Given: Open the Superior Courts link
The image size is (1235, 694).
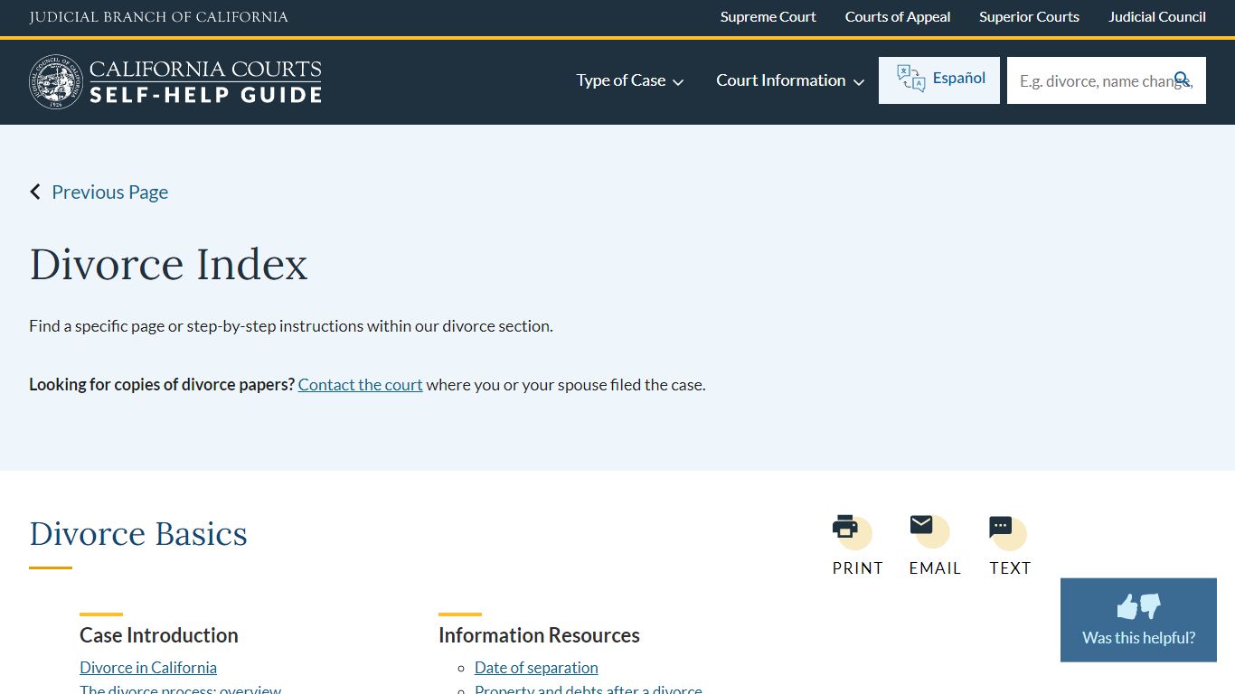Looking at the screenshot, I should coord(1029,16).
